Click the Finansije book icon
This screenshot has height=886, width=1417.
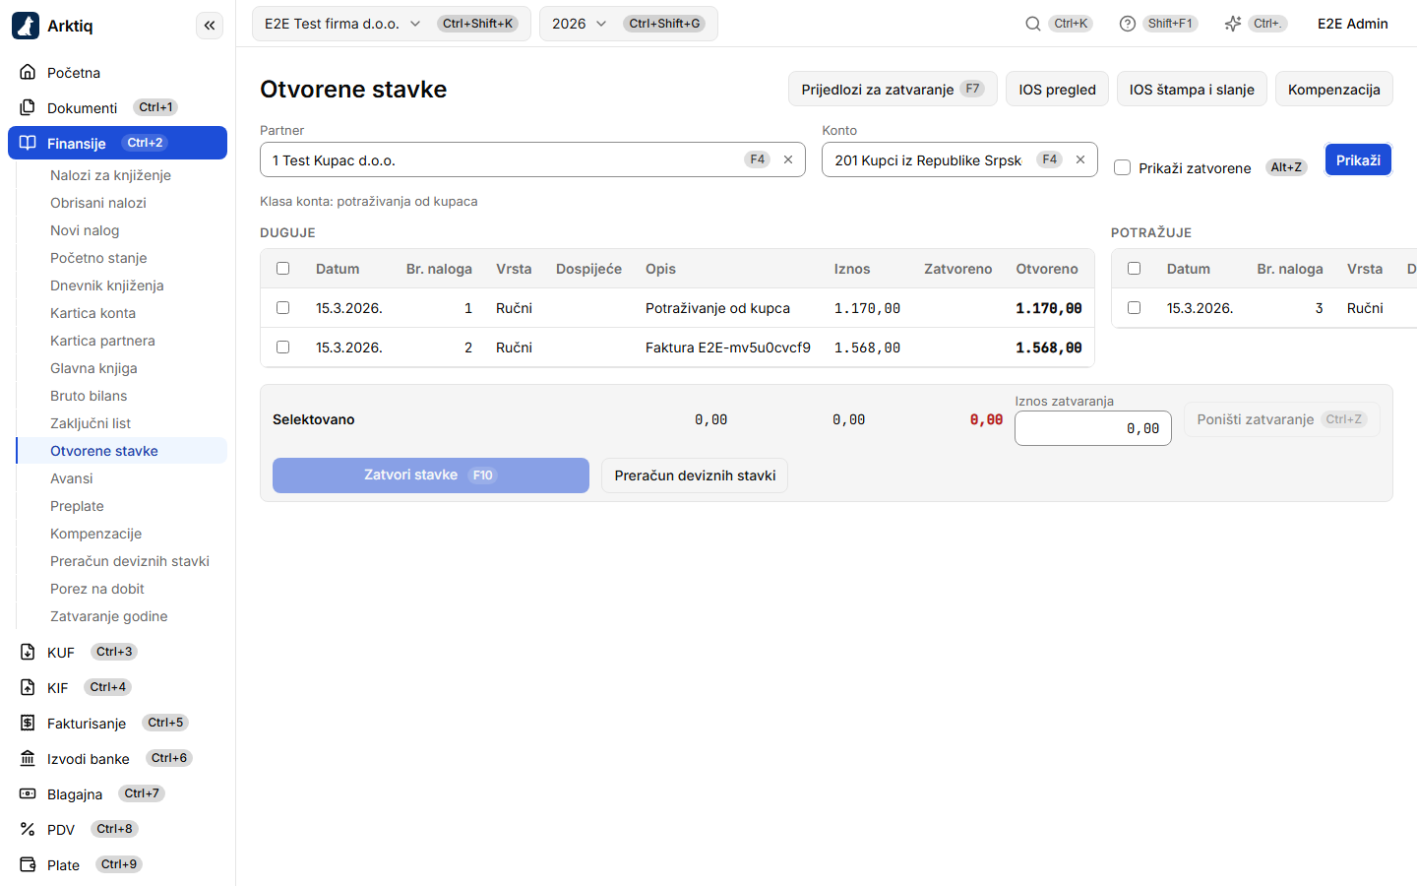point(28,143)
